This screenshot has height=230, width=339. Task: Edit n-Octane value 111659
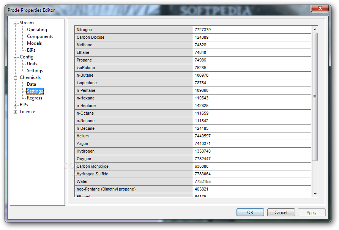click(x=252, y=113)
